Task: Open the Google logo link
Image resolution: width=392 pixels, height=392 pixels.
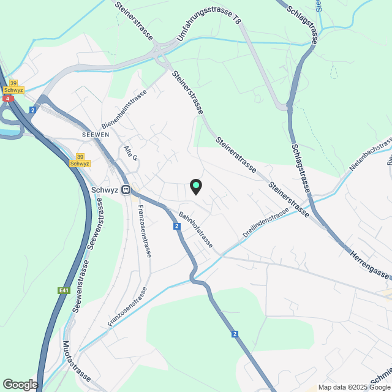Action: pos(20,385)
